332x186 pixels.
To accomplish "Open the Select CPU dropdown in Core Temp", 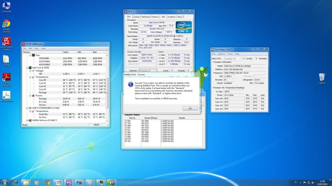I will (233, 58).
